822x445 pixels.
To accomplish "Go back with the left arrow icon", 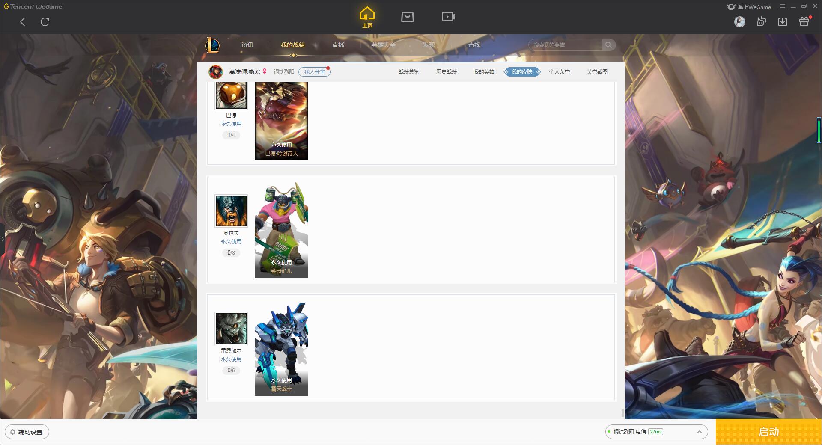I will 23,22.
